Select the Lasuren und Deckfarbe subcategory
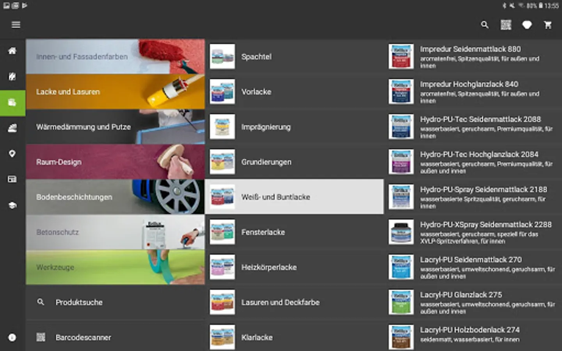 (294, 302)
